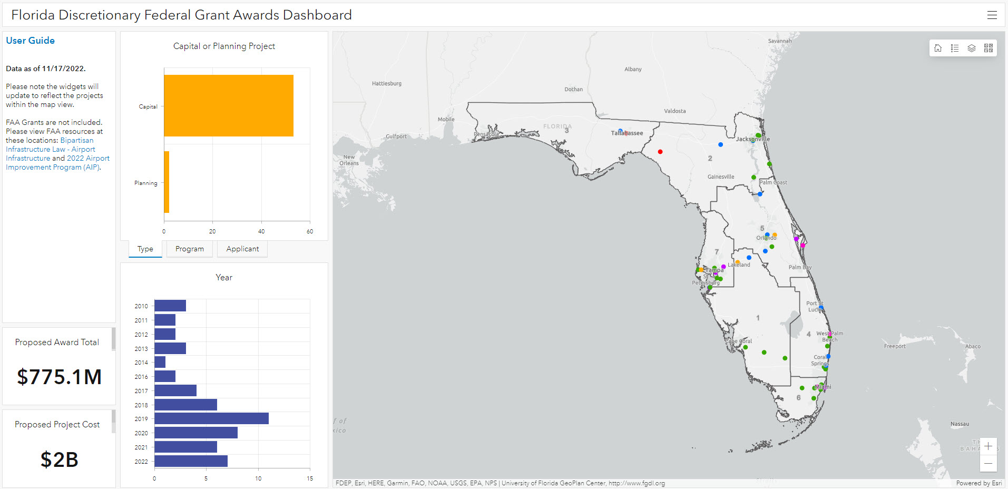
Task: Open the Bipartisan Infrastructure Law link
Action: coord(76,141)
